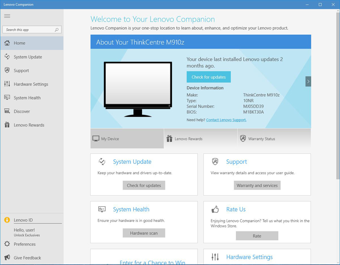This screenshot has height=265, width=340.
Task: Click the Contact Lenovo Support link
Action: pos(226,120)
